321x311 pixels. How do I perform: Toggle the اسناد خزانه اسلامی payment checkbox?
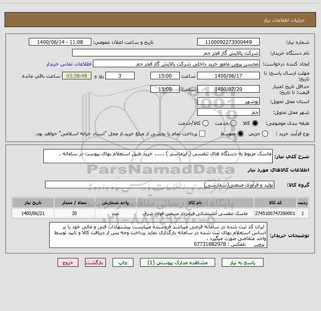(x=202, y=134)
